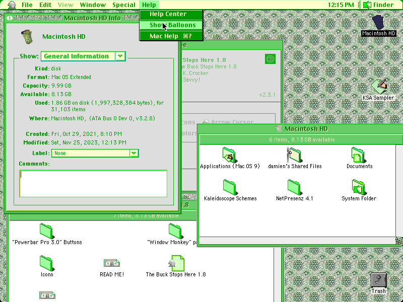The width and height of the screenshot is (403, 302).
Task: Click the Modified date "Sat, Nov 25, 2023"
Action: point(89,142)
